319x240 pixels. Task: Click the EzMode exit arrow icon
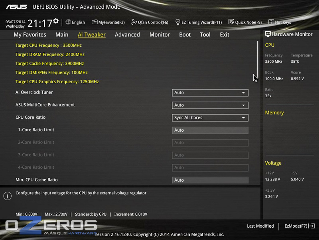(x=312, y=226)
